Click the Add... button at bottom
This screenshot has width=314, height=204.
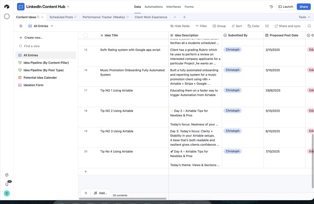(101, 193)
